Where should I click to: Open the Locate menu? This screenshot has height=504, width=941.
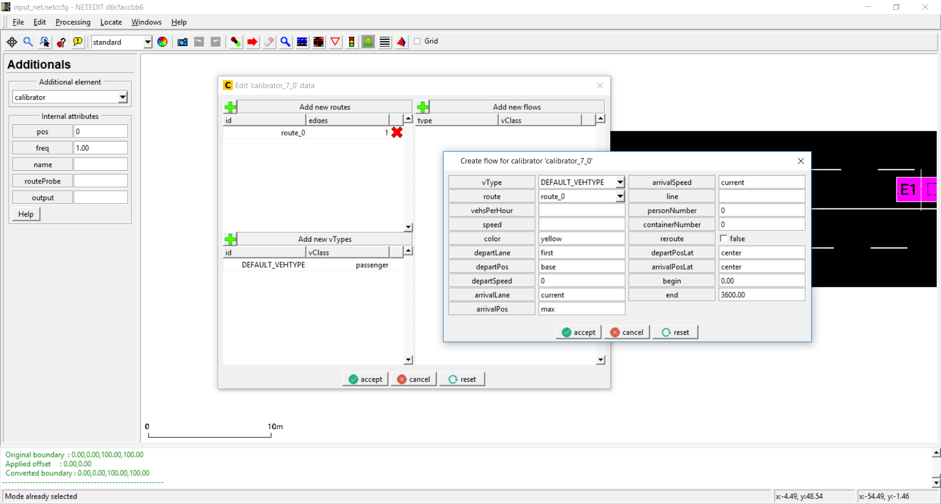(x=111, y=22)
